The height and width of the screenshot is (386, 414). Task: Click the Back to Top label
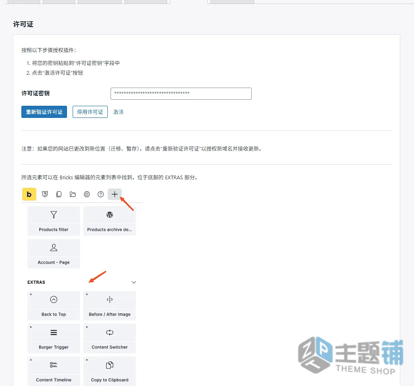[x=54, y=314]
